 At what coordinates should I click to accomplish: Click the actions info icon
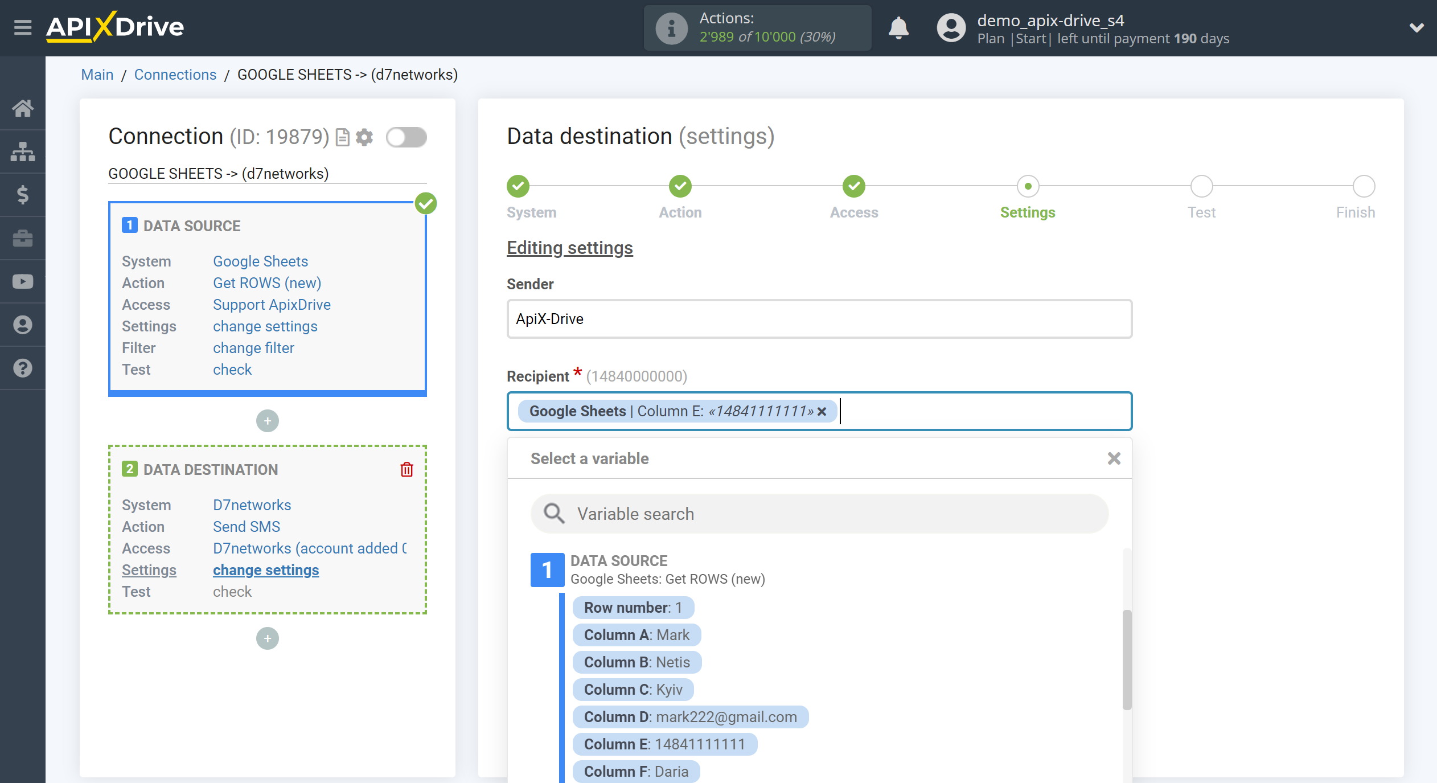click(x=672, y=28)
